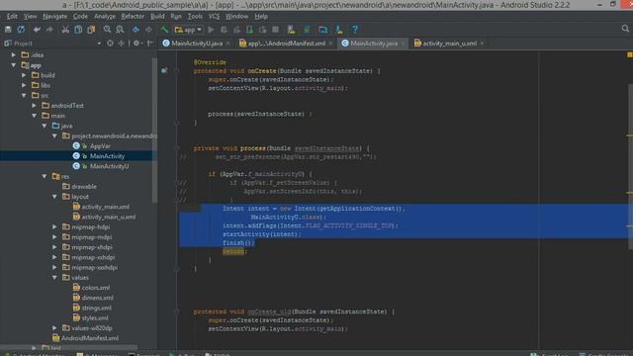Close the MainActivity.java tab

pos(403,44)
